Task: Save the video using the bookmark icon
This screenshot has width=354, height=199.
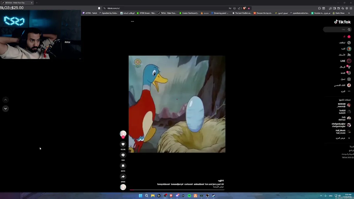Action: (123, 166)
